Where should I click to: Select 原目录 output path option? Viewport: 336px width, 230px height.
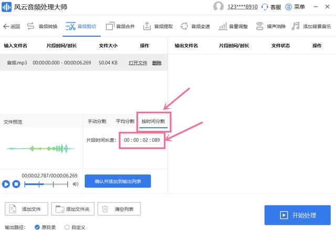37,227
